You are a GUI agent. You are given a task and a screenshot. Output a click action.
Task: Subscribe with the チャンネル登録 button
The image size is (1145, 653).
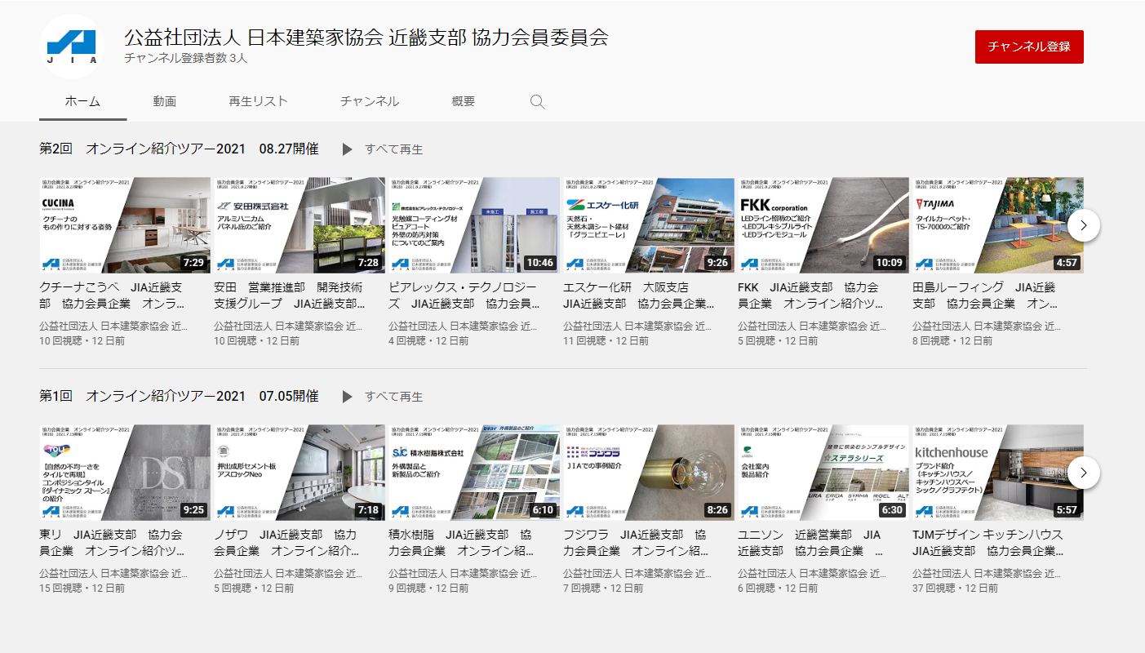click(1029, 47)
